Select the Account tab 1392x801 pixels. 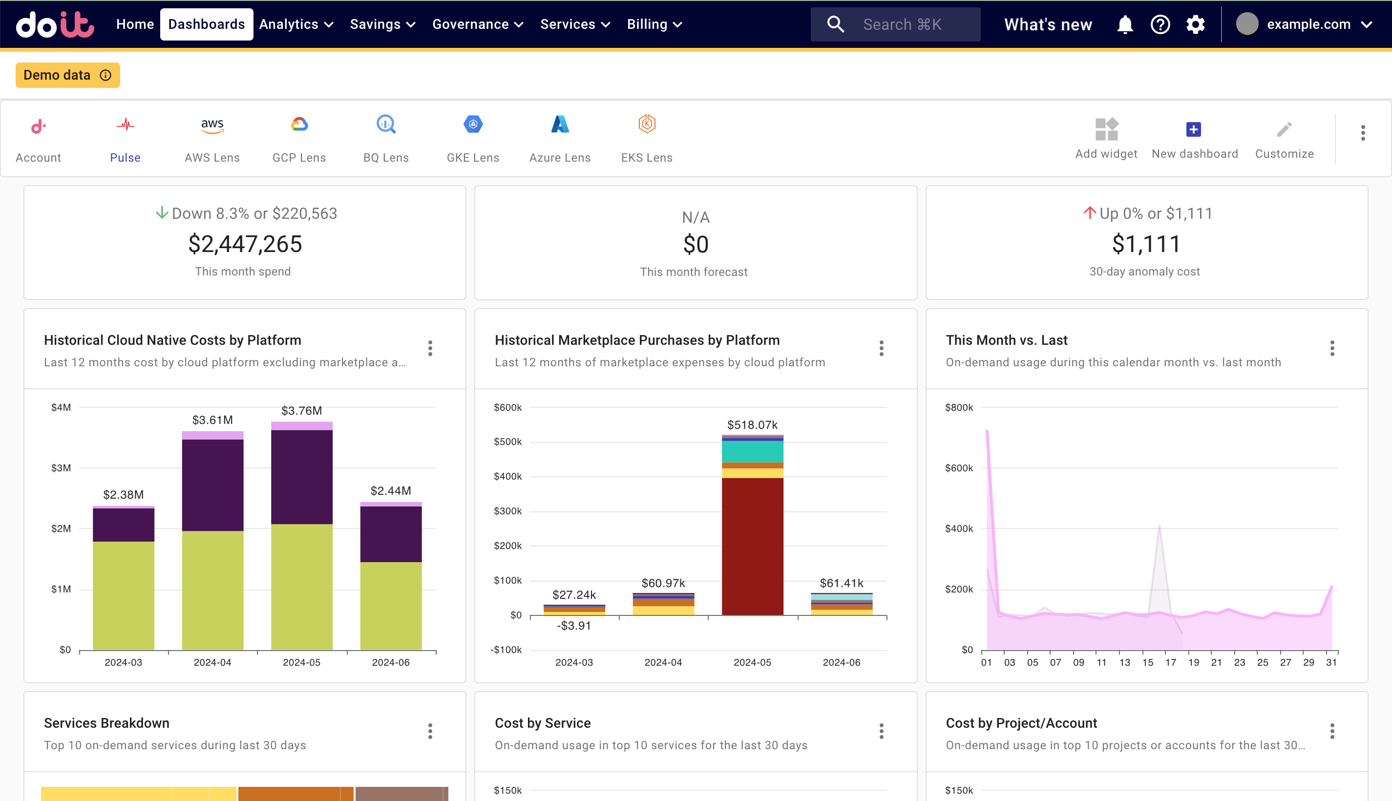coord(39,139)
